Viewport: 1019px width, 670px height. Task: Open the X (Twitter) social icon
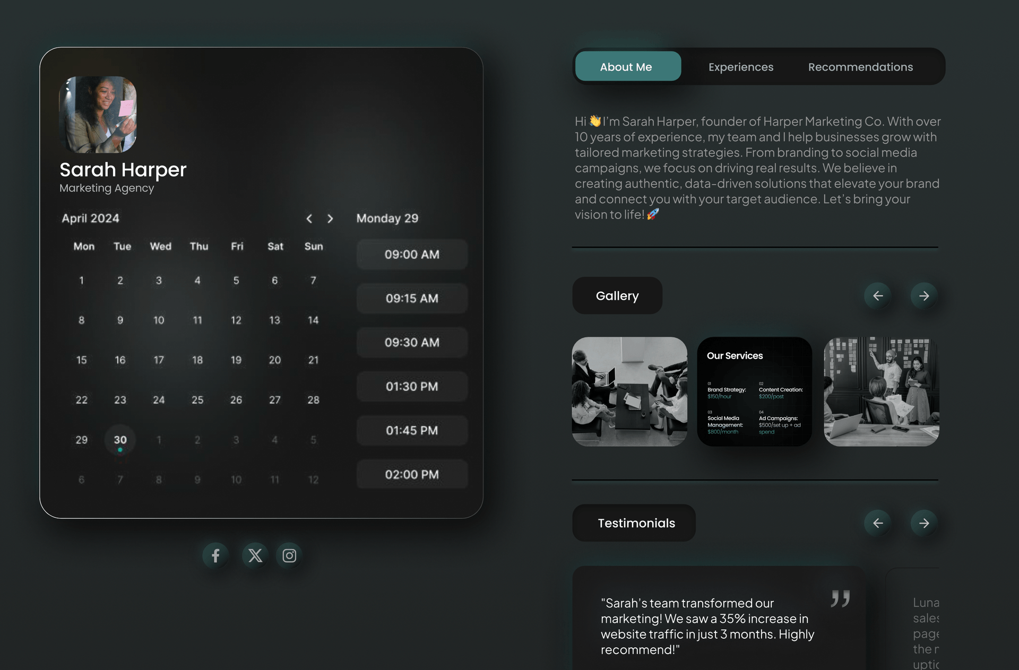(255, 555)
